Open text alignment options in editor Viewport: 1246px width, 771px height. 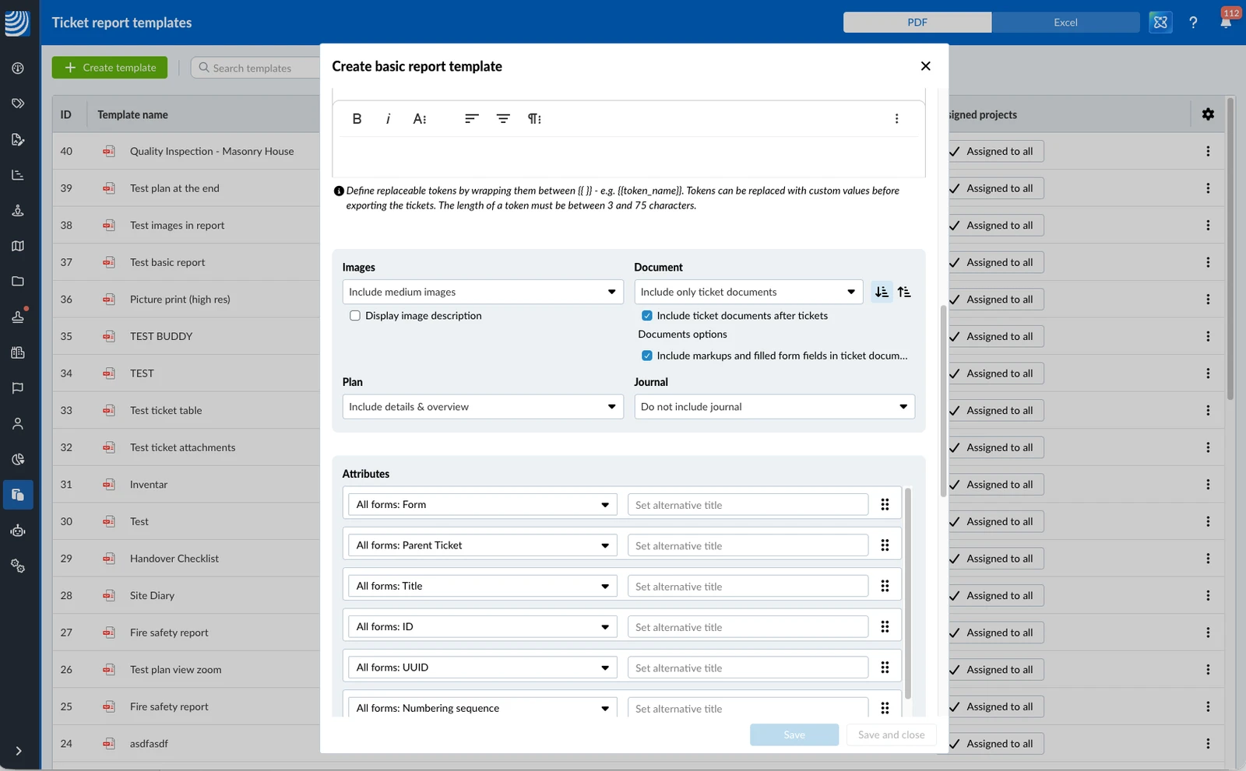(471, 119)
